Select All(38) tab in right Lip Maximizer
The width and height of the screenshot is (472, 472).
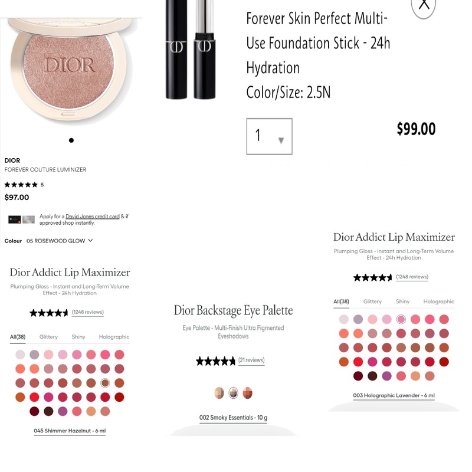(x=341, y=301)
